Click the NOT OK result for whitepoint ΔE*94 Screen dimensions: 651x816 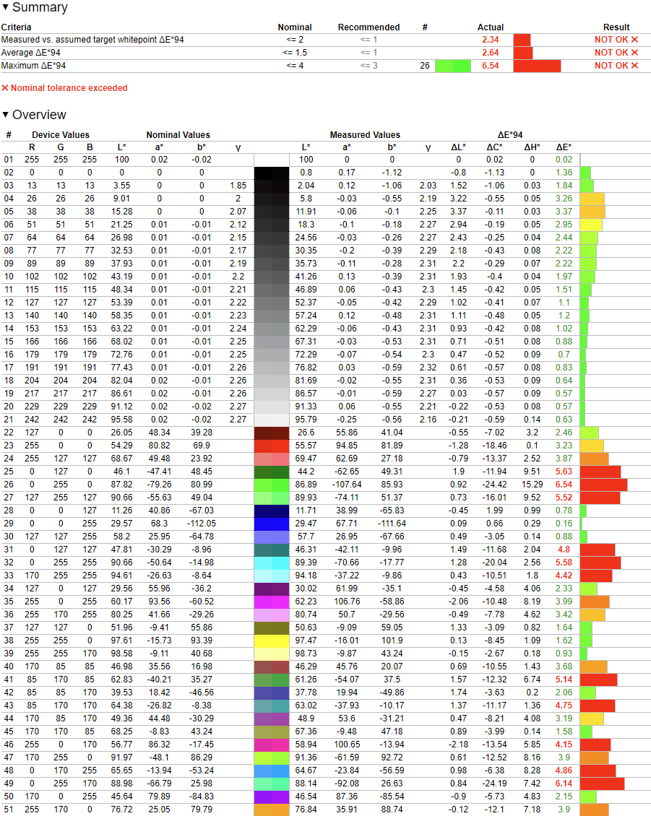coord(616,40)
